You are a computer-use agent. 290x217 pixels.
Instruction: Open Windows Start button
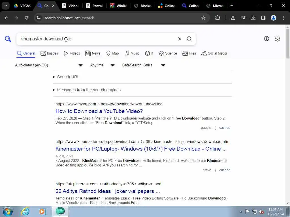[8, 211]
